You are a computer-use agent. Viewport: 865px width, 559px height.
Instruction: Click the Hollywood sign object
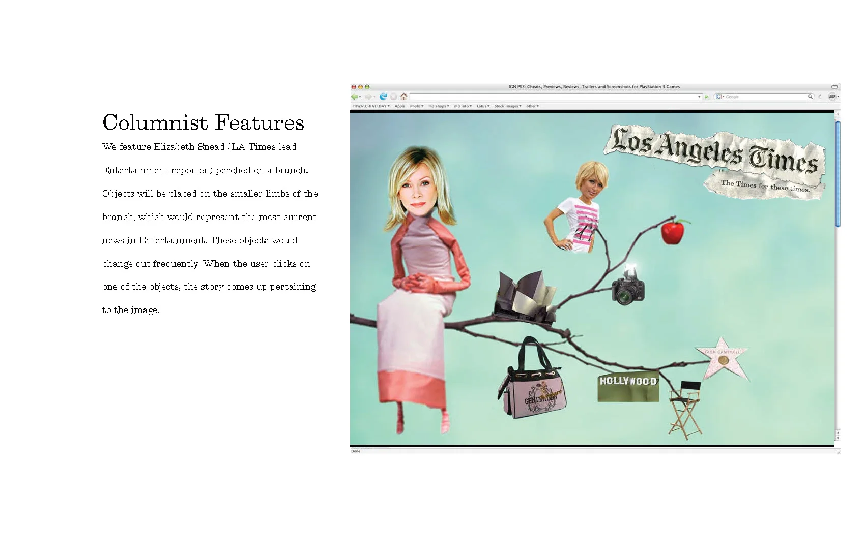(628, 387)
